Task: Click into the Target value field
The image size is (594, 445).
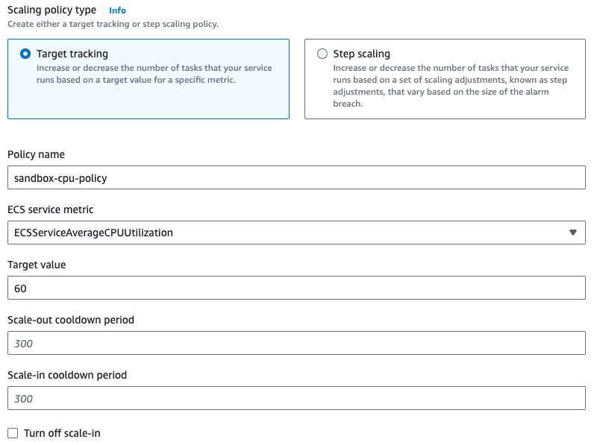Action: click(x=296, y=288)
